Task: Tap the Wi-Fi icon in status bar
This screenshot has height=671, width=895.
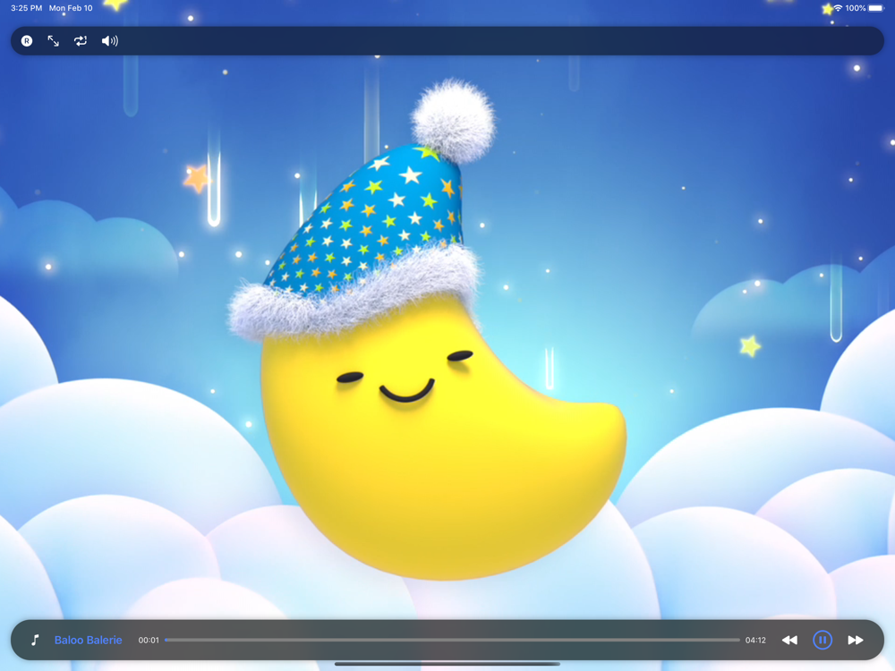Action: 838,8
